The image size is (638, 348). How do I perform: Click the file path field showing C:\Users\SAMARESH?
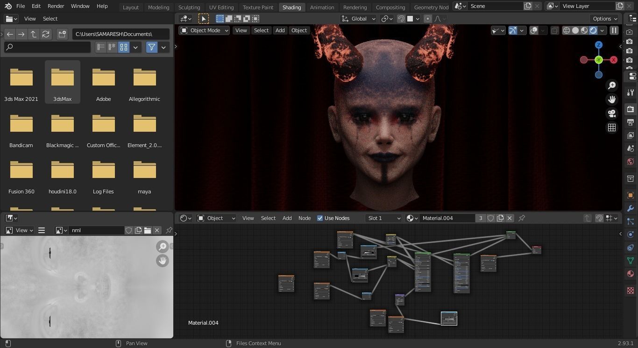click(x=121, y=34)
